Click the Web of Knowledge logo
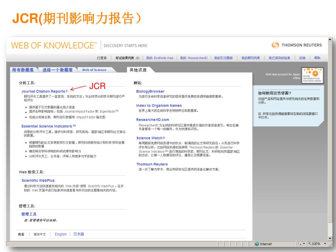 pyautogui.click(x=54, y=45)
